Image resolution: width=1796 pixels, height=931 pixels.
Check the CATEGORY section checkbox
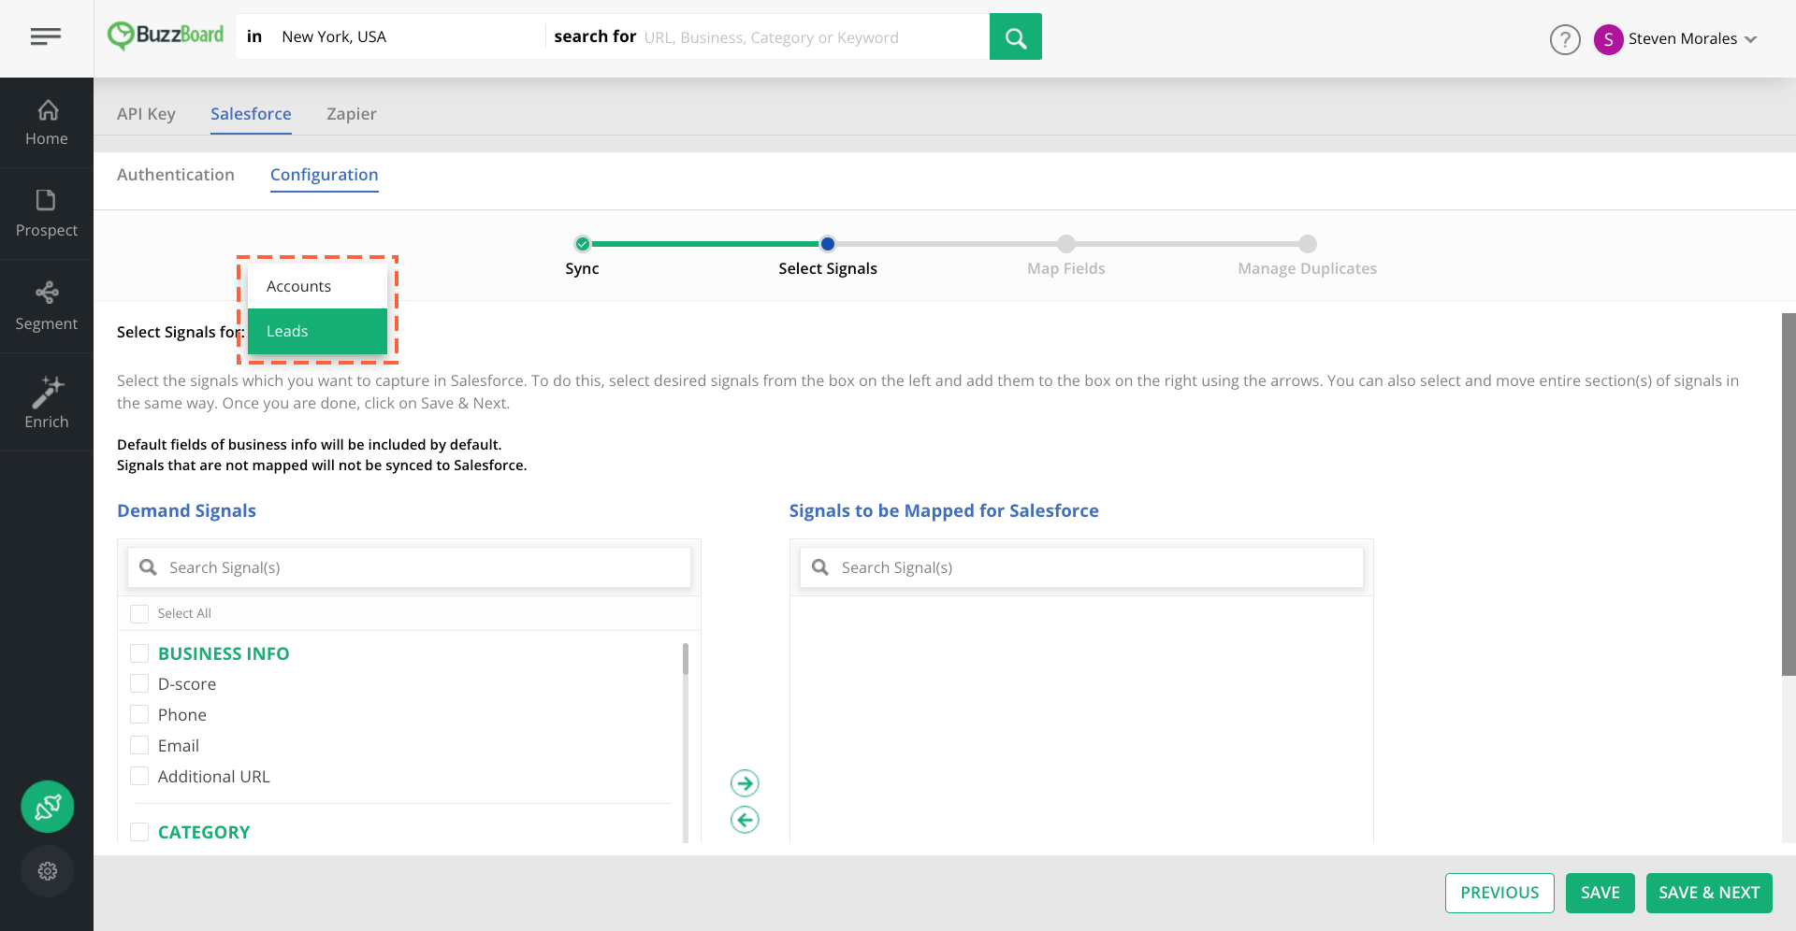[139, 832]
